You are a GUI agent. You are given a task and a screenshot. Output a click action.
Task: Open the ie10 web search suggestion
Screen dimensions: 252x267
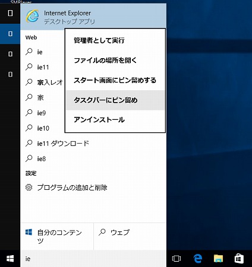tap(43, 128)
